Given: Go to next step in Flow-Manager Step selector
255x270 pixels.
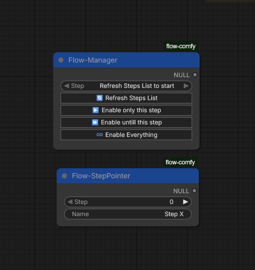Looking at the screenshot, I should (x=186, y=86).
